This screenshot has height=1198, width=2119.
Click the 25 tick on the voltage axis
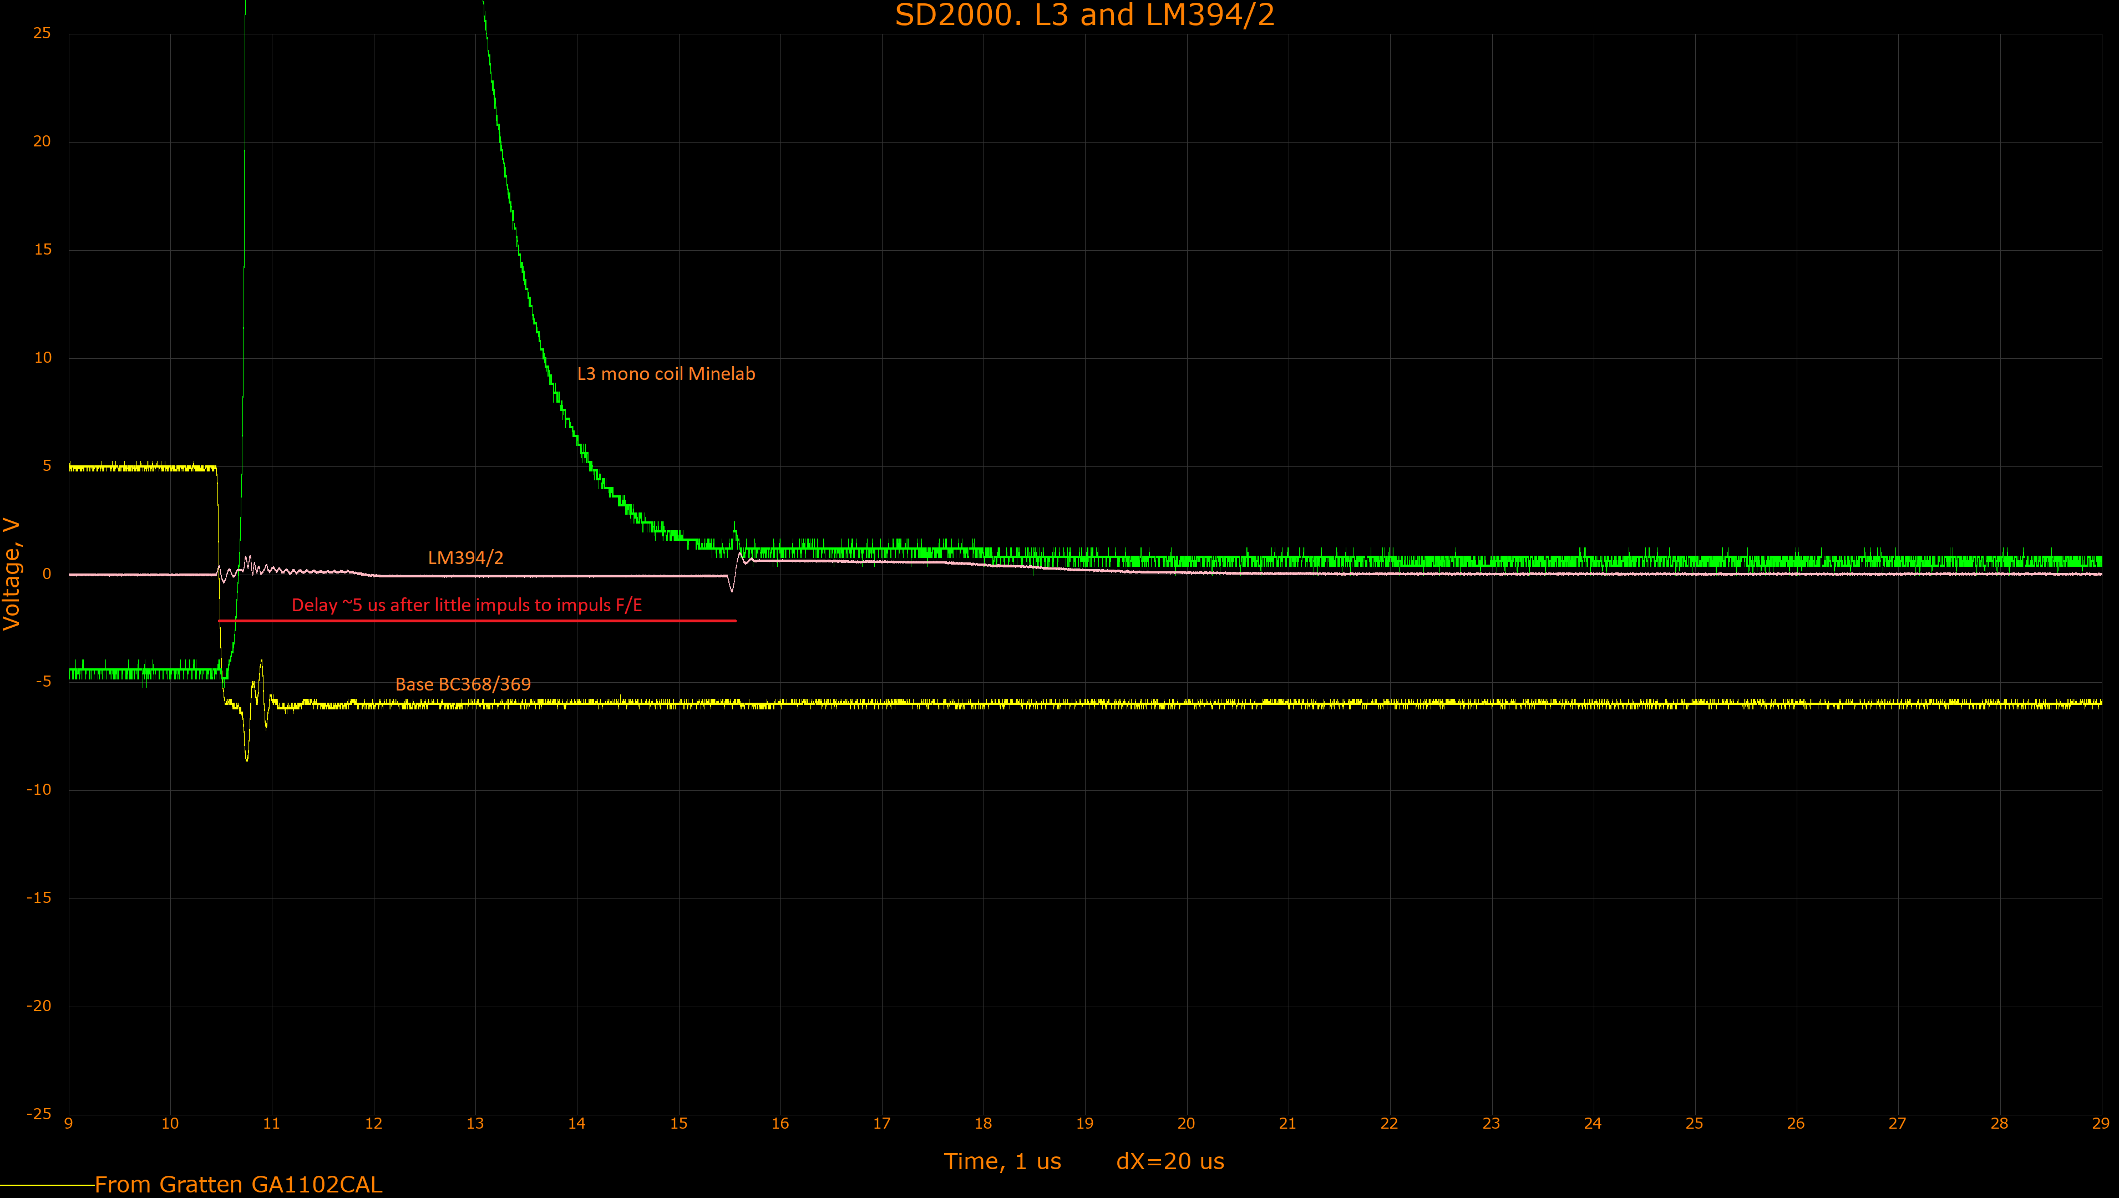[41, 33]
